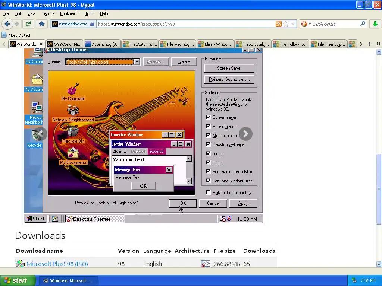Toggle the Desktop wallpaper checkbox
382x286 pixels.
[x=208, y=144]
